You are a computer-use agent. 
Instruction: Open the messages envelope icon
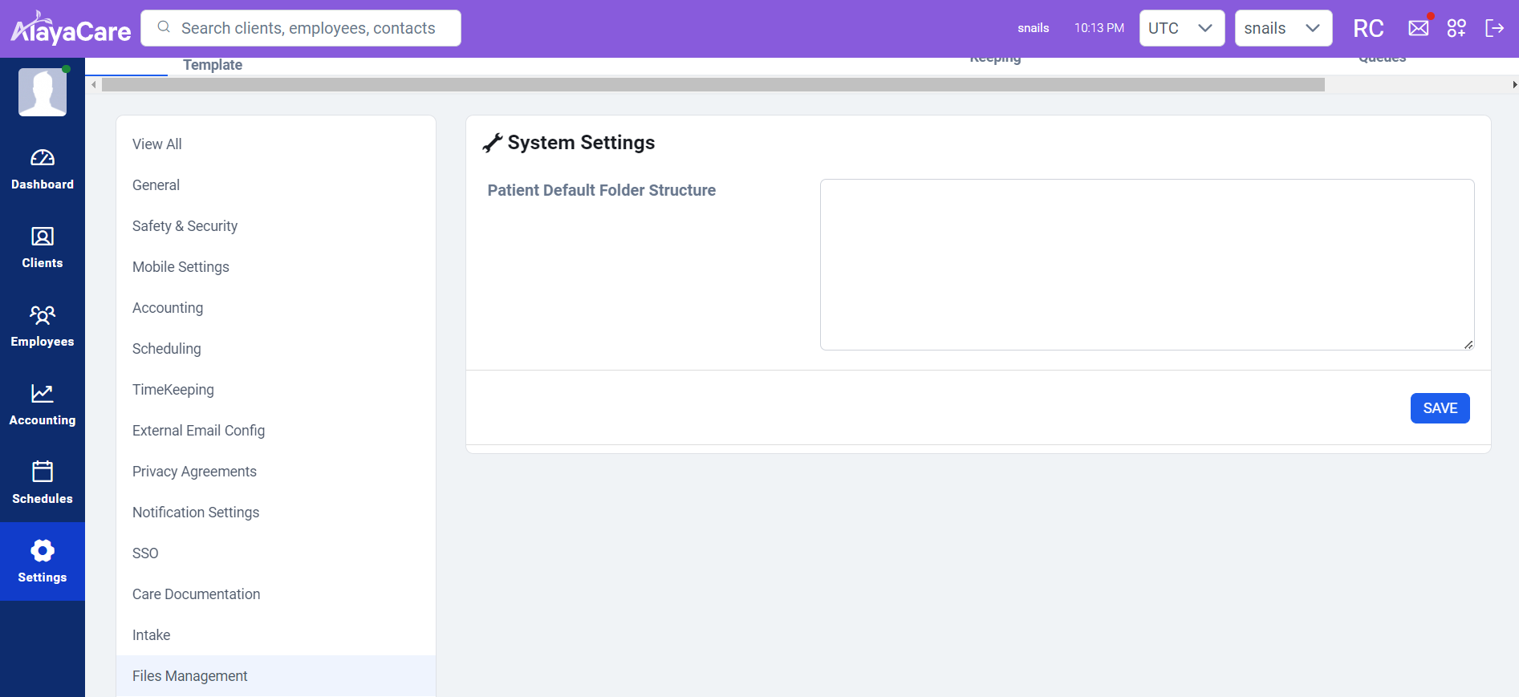point(1418,28)
